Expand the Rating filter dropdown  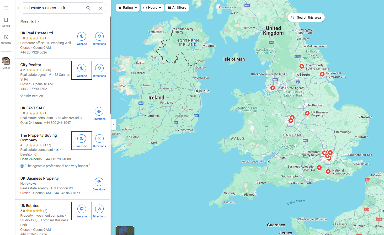coord(127,8)
